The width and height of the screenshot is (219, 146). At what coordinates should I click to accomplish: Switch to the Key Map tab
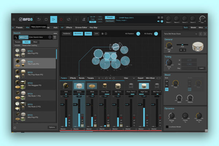pos(93,27)
